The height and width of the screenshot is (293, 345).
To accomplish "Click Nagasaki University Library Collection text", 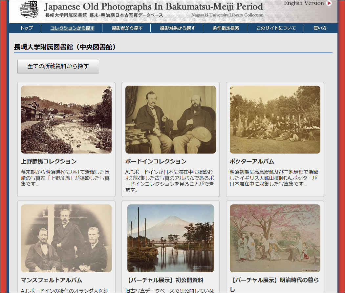I will (x=227, y=15).
